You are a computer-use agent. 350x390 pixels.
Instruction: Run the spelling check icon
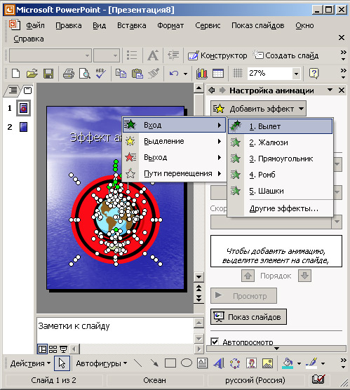point(101,74)
